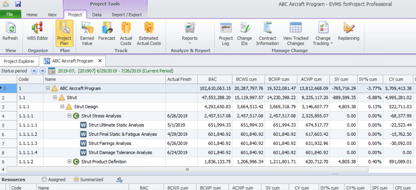Collapse the Strut Stress Analysis node

[x=69, y=116]
